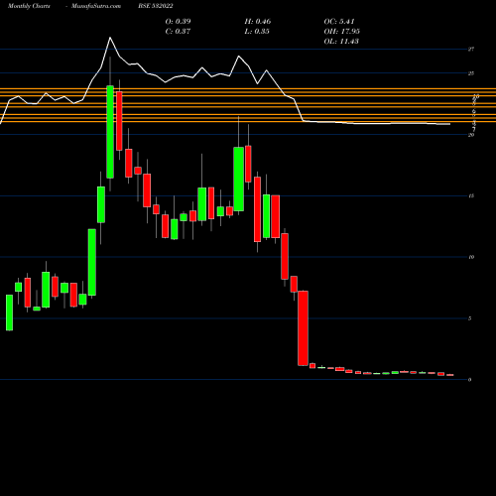The width and height of the screenshot is (496, 496).
Task: Select the high value "H: 0.46"
Action: click(258, 21)
